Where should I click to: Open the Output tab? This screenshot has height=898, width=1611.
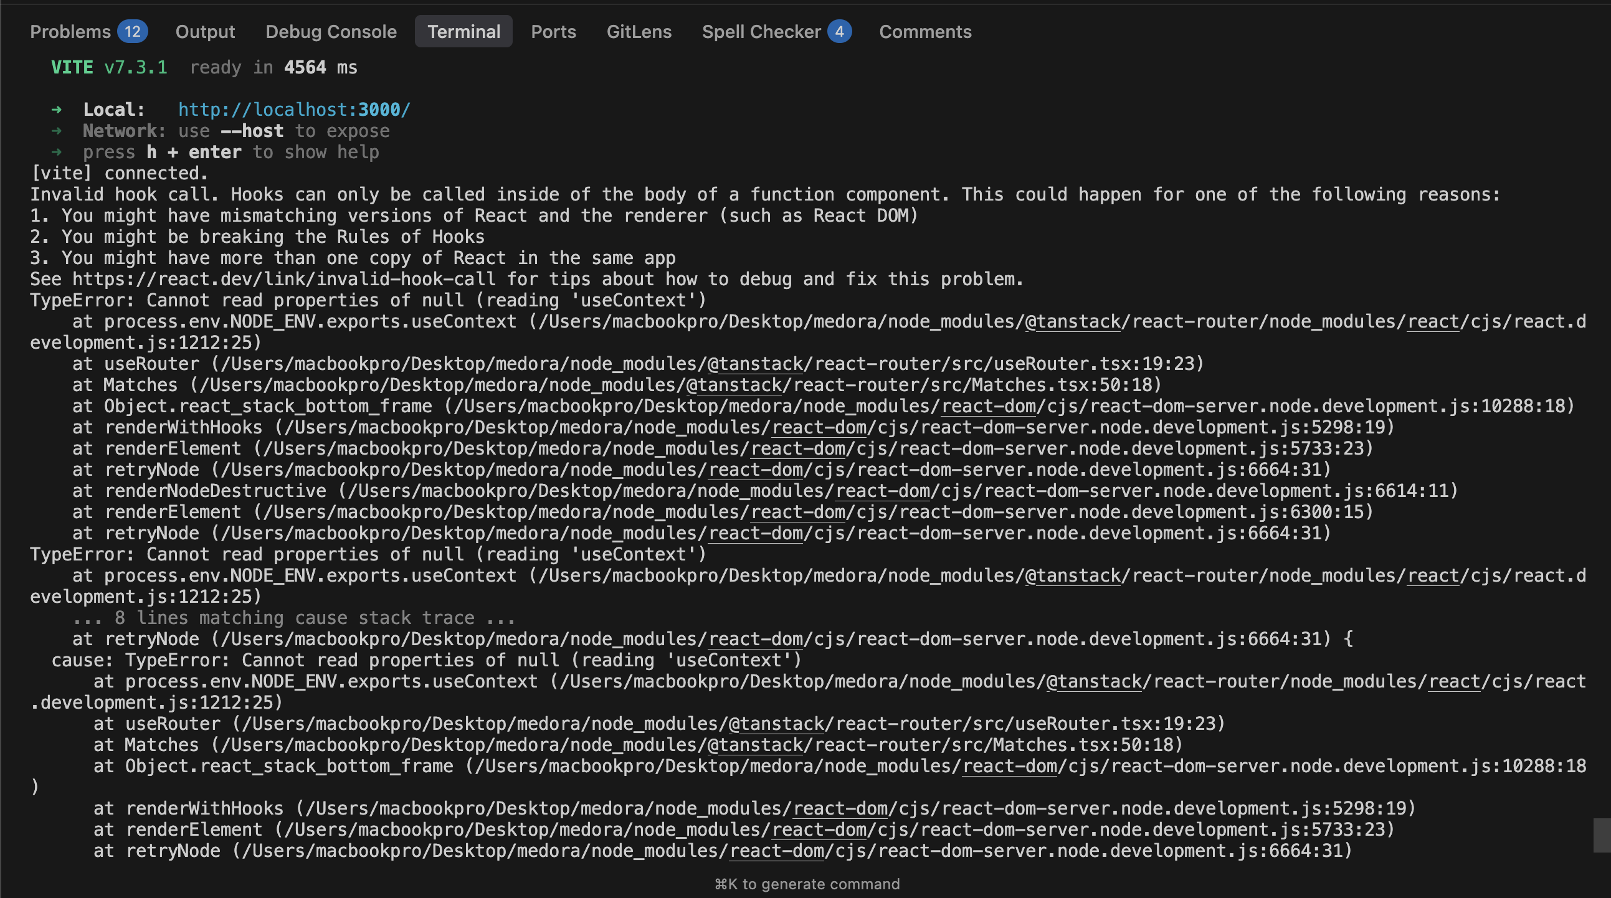(205, 31)
